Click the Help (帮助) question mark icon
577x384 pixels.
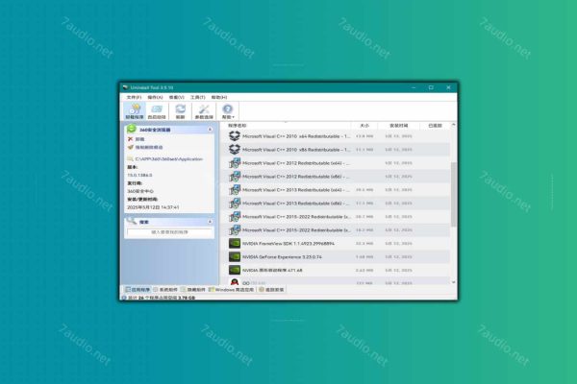[x=228, y=111]
